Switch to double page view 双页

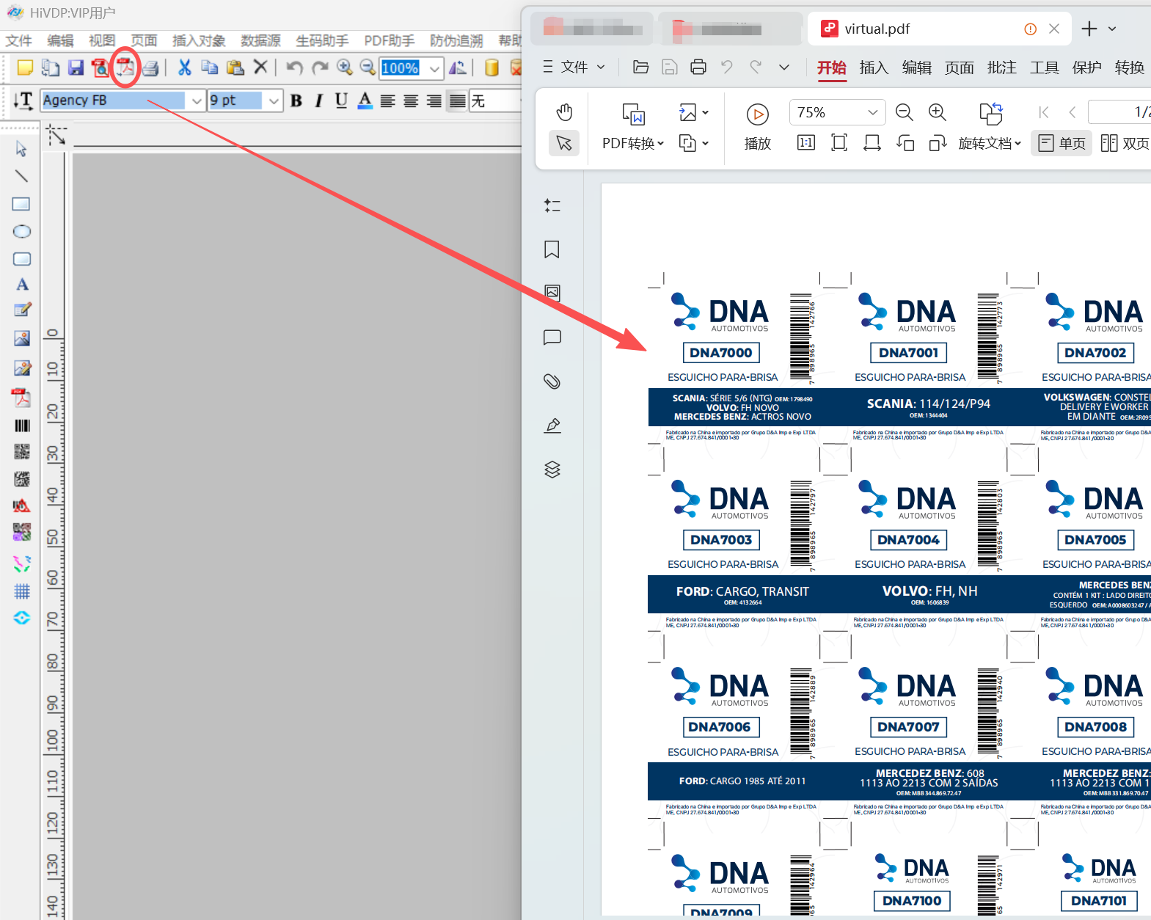point(1125,143)
